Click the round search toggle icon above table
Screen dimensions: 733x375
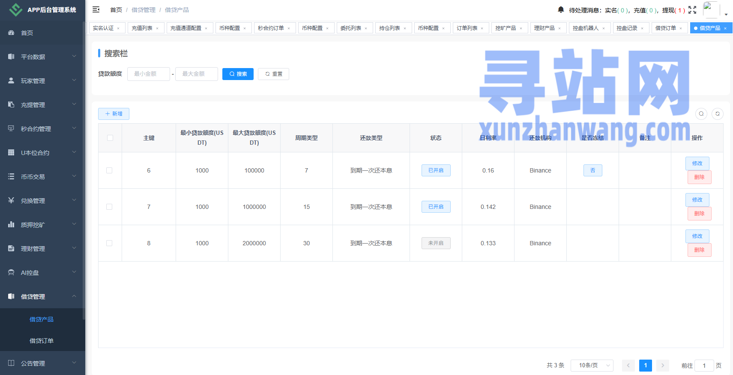pos(701,113)
